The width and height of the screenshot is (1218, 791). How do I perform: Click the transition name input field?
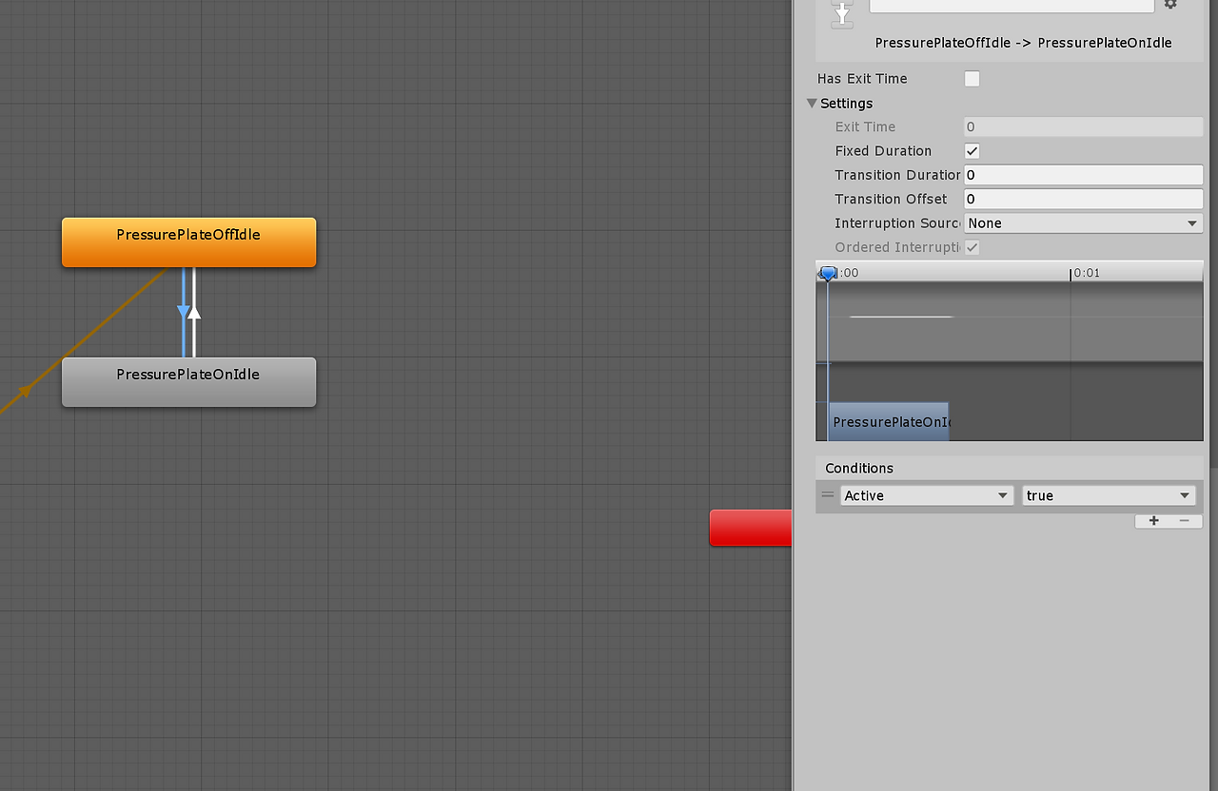click(x=1012, y=5)
